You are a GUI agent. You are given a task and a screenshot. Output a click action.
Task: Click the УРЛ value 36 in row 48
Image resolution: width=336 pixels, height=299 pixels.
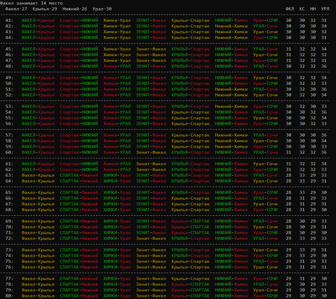[x=324, y=66]
